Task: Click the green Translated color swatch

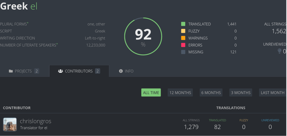Action: tap(183, 24)
